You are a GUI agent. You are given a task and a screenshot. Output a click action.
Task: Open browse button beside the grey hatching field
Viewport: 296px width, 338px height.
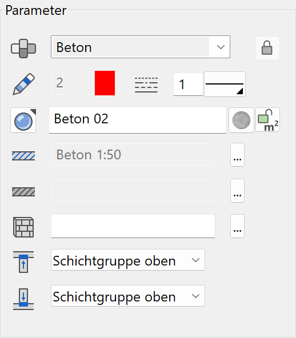[x=237, y=191]
